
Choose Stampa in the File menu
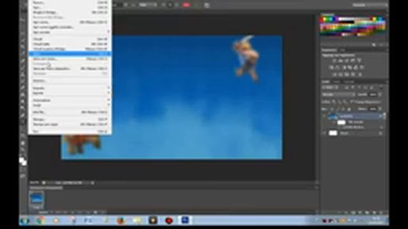69,120
